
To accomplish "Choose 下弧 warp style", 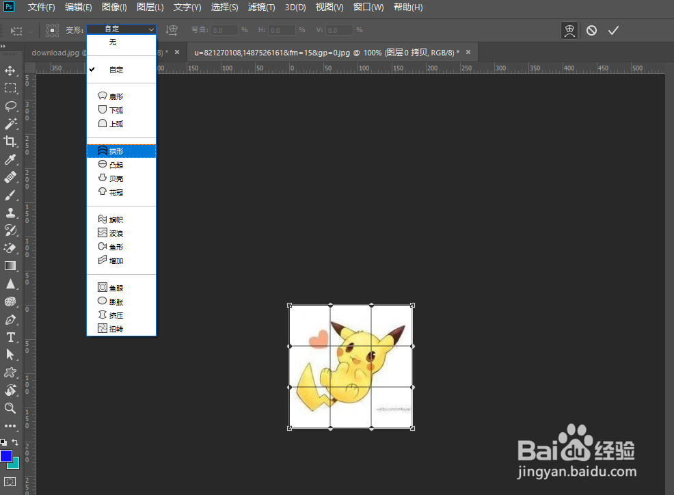I will [x=121, y=110].
